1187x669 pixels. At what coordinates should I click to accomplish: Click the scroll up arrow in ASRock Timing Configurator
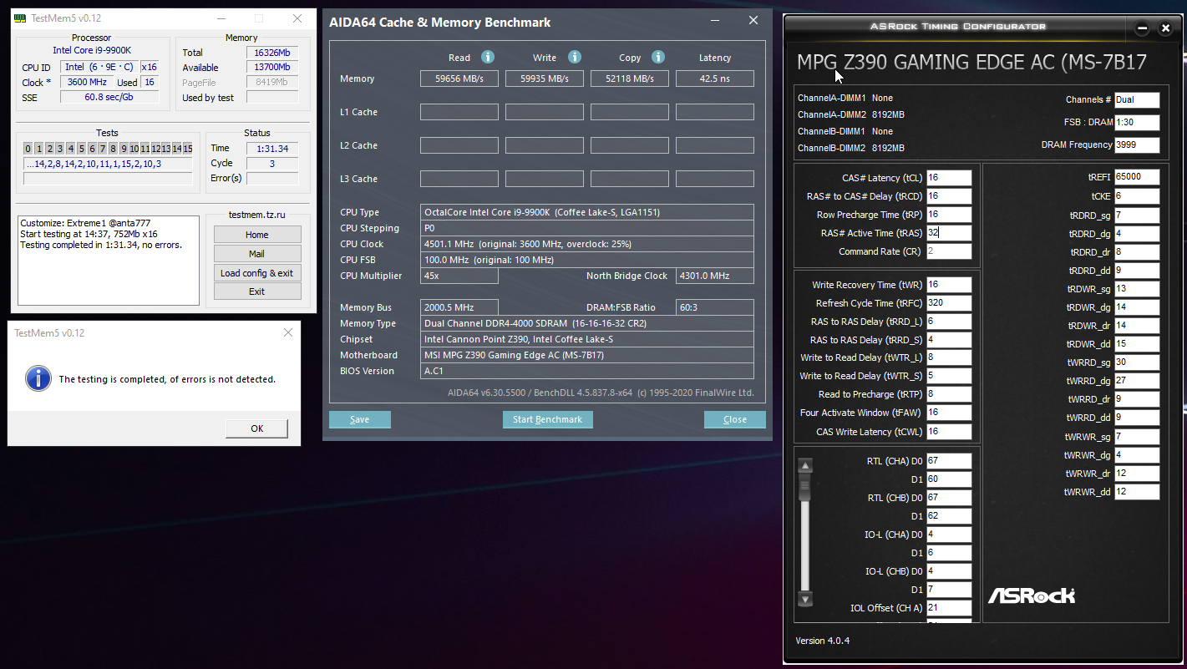[x=805, y=466]
